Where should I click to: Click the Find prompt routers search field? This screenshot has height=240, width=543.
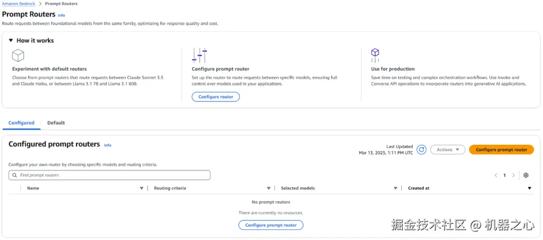pyautogui.click(x=113, y=175)
